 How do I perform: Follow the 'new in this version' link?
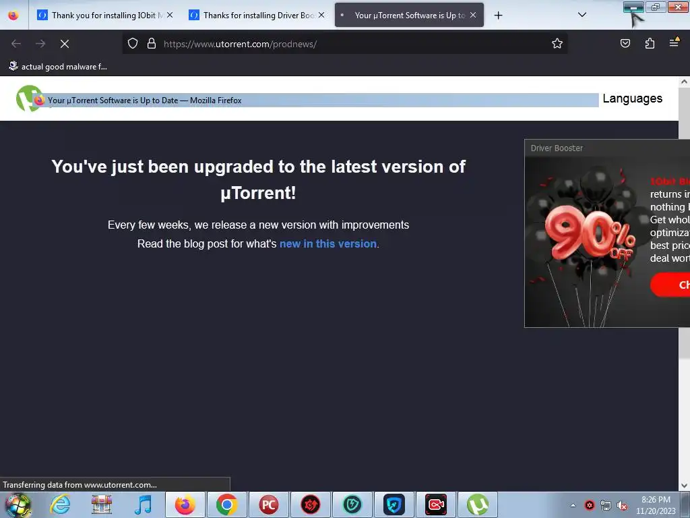[x=328, y=243]
